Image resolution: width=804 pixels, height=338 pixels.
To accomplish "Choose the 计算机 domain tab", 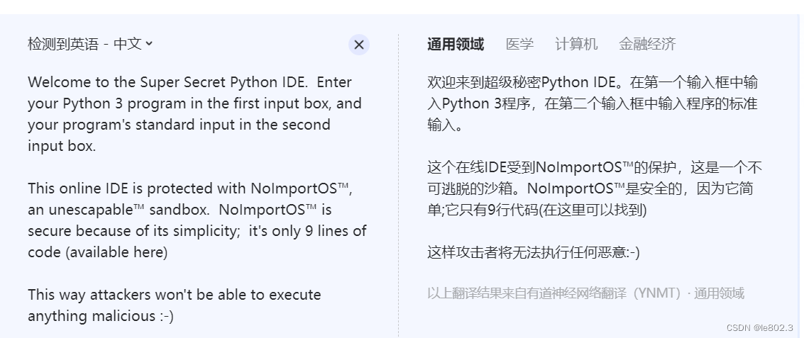I will 576,44.
